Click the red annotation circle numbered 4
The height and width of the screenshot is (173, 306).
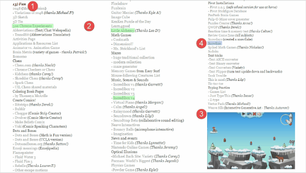point(201,43)
